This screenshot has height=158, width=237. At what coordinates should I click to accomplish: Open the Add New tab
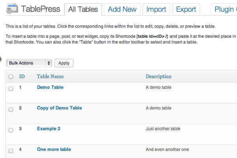122,9
